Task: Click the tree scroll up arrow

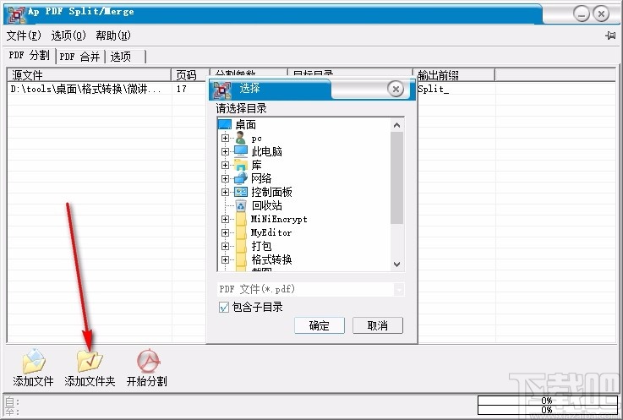Action: click(x=396, y=125)
